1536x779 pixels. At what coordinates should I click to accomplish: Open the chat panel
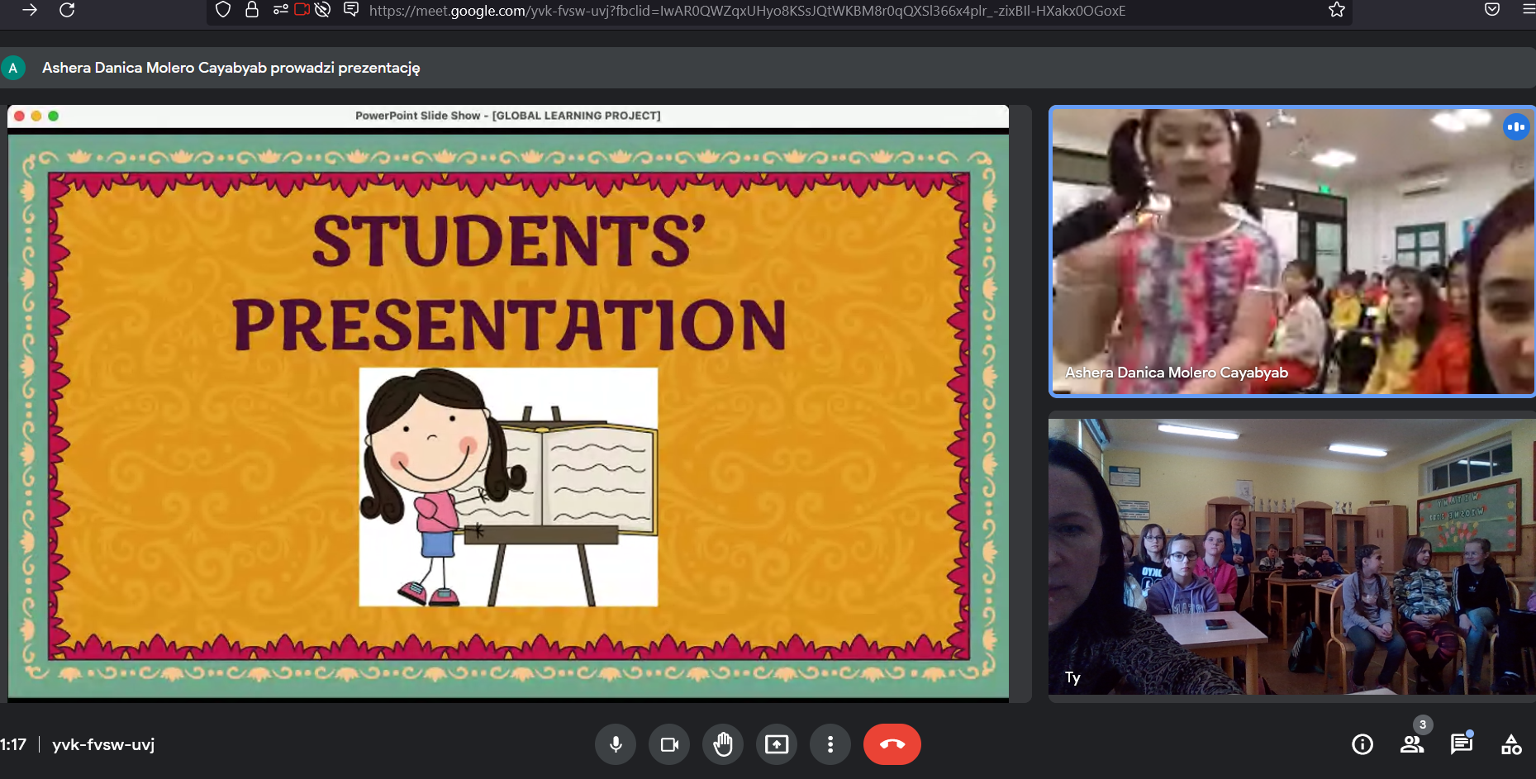tap(1461, 744)
